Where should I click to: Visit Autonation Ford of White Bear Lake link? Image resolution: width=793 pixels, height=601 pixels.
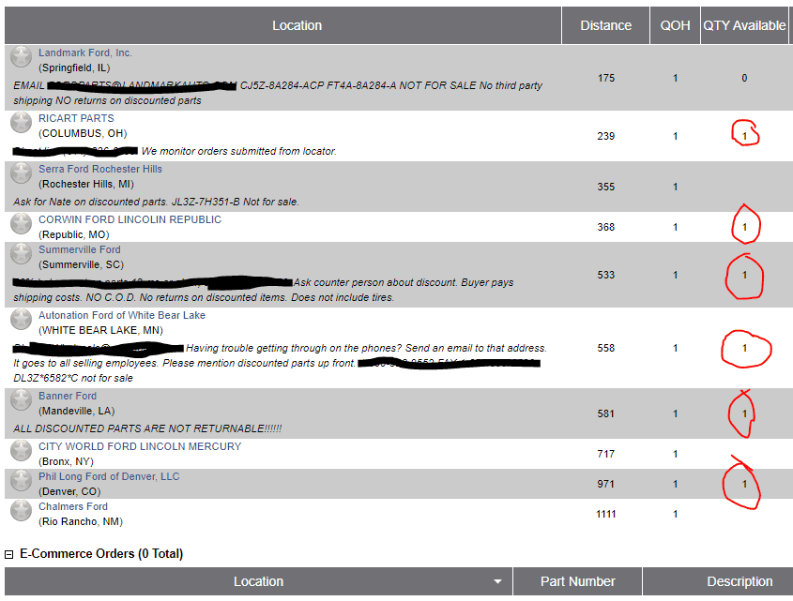[x=122, y=315]
